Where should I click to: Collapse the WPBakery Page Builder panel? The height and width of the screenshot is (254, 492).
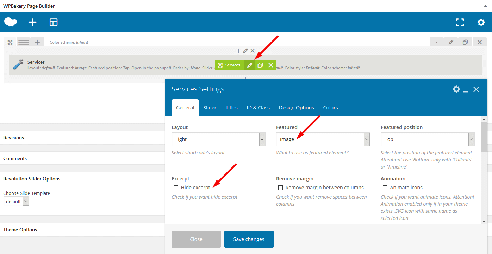485,6
